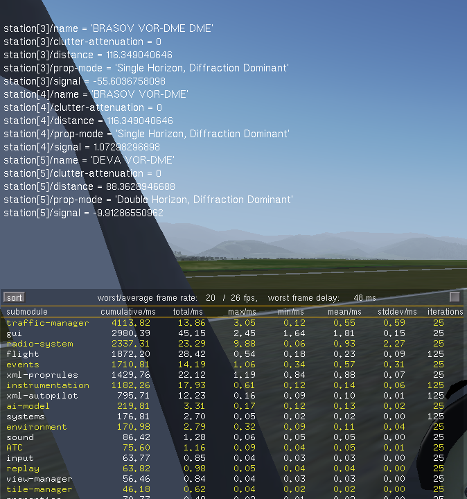Select the flight submodule row
The height and width of the screenshot is (499, 467).
22,354
